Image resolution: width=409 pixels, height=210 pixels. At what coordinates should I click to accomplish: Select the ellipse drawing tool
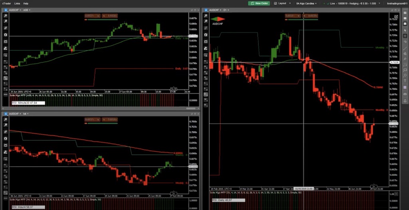(405, 76)
